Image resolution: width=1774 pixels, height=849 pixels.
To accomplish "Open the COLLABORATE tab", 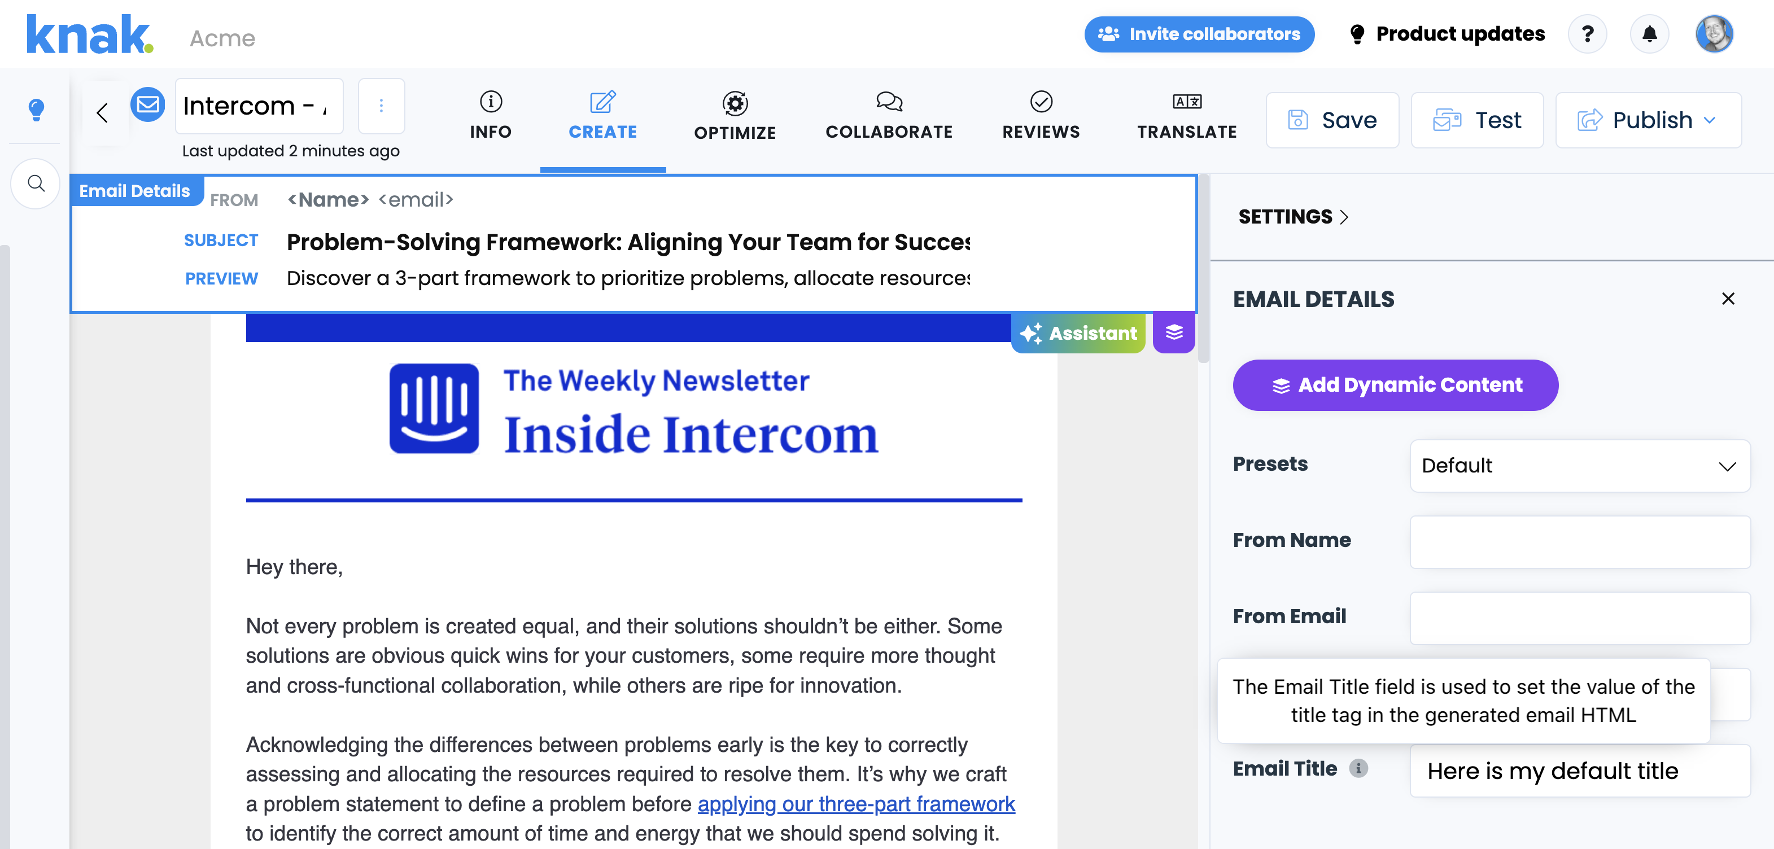I will 889,116.
